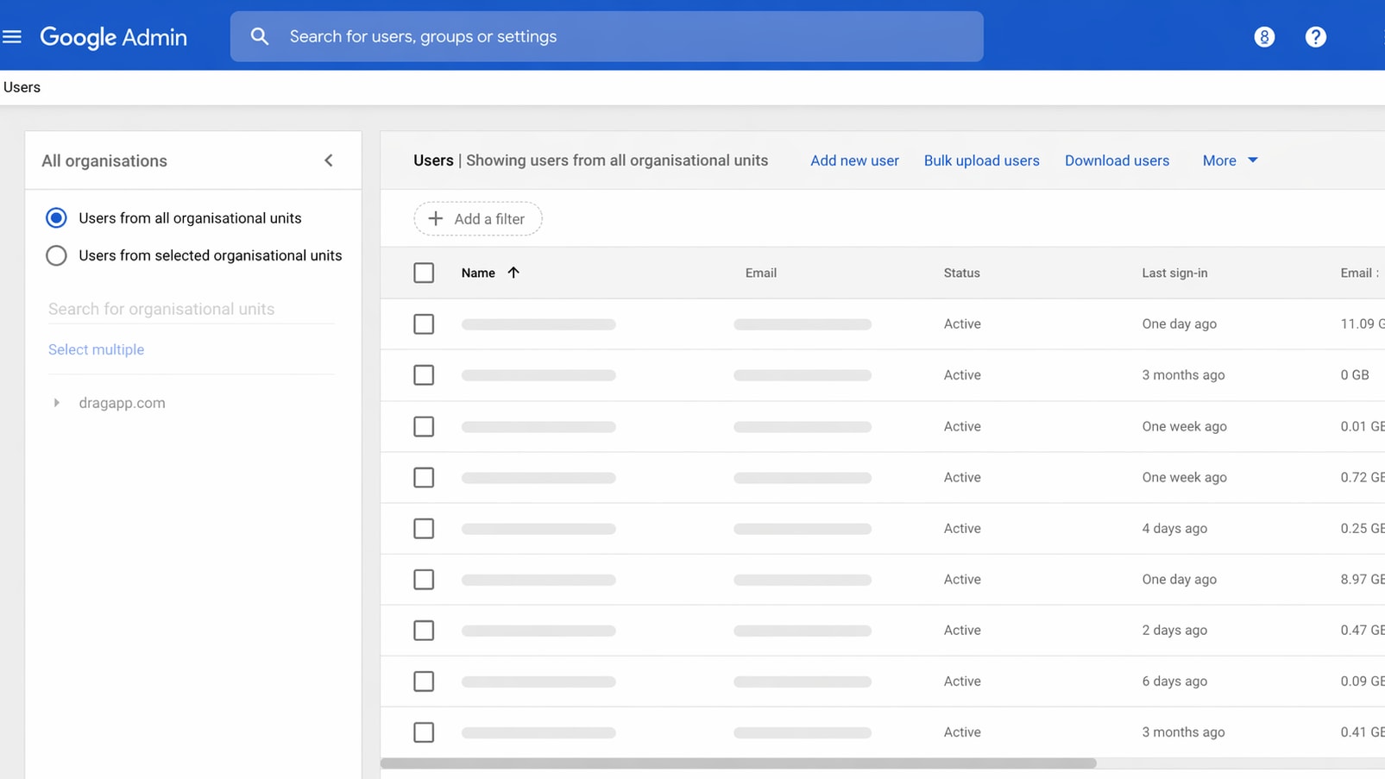
Task: Check the user who signed in 2 days ago
Action: point(424,631)
